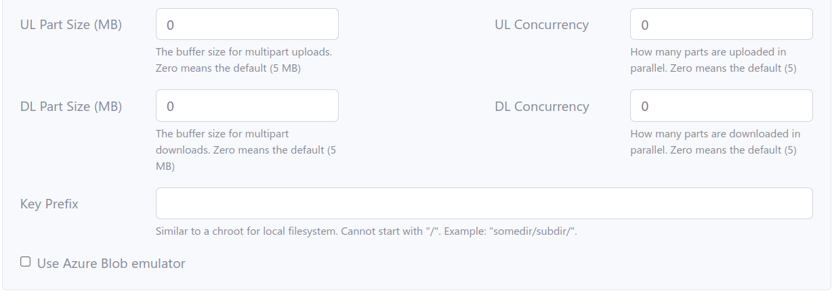Click "The buffer size for multipart uploads" hint
Image resolution: width=832 pixels, height=295 pixels.
click(244, 51)
